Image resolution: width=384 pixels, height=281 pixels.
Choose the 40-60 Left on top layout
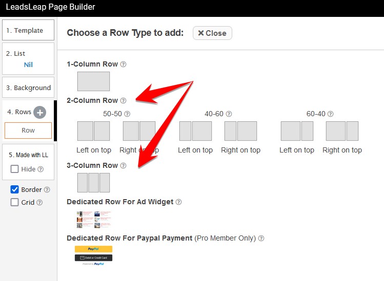[195, 131]
